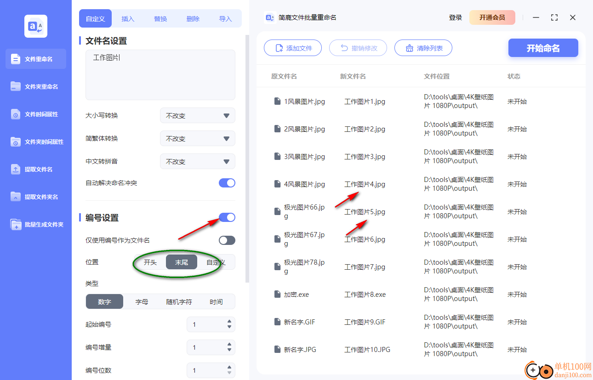The width and height of the screenshot is (593, 380).
Task: Switch to the 自定义 tab at top
Action: tap(96, 19)
